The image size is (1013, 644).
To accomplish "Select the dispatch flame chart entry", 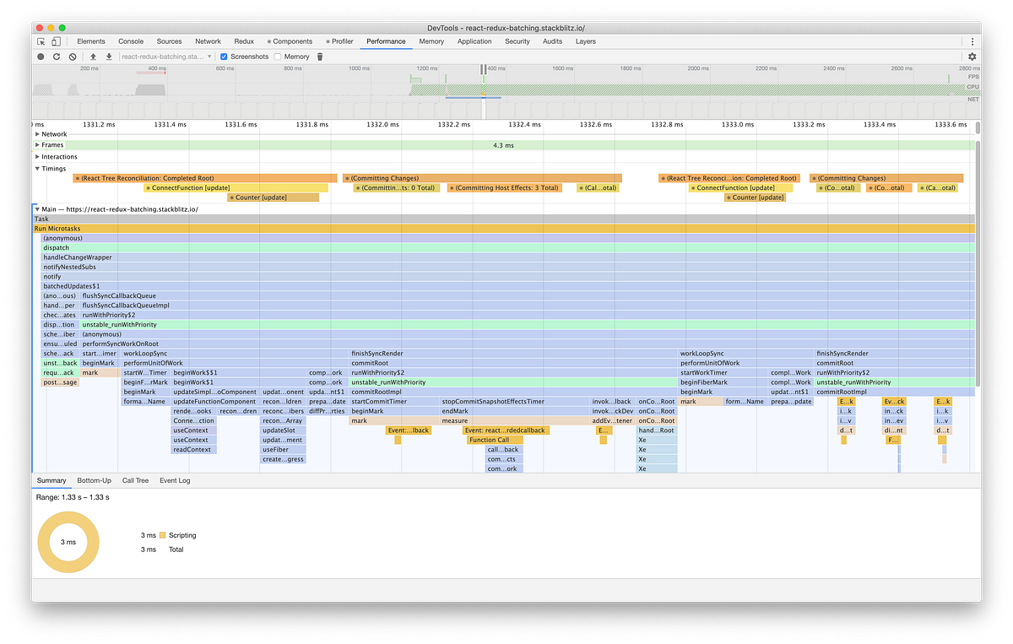I will (508, 248).
